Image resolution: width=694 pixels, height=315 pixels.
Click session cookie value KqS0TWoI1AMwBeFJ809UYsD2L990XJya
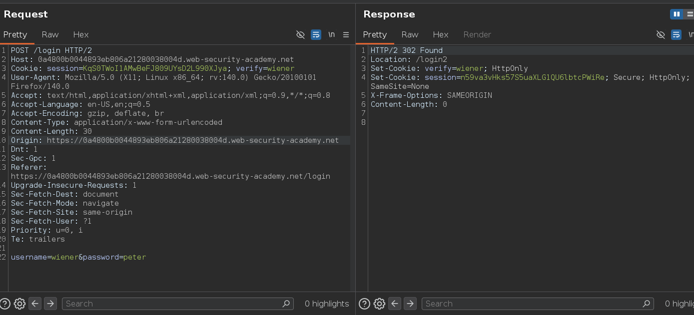click(x=155, y=68)
